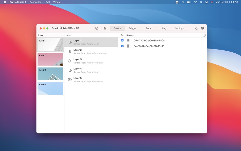Click the Areas column header

coord(40,35)
